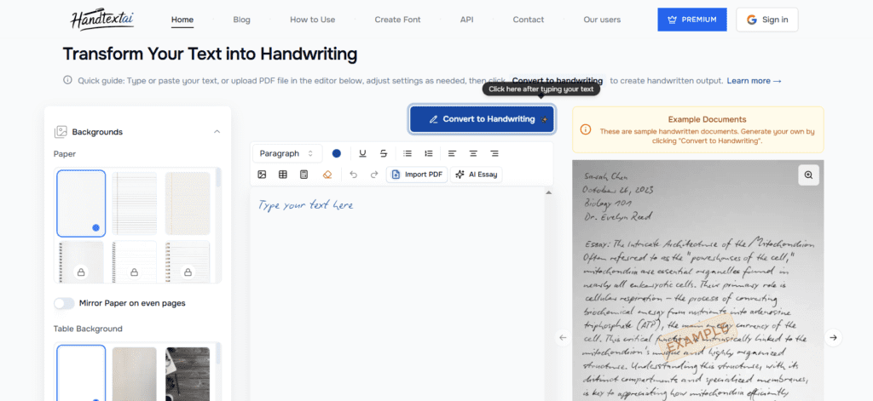Click the calculator formula icon

(x=304, y=175)
